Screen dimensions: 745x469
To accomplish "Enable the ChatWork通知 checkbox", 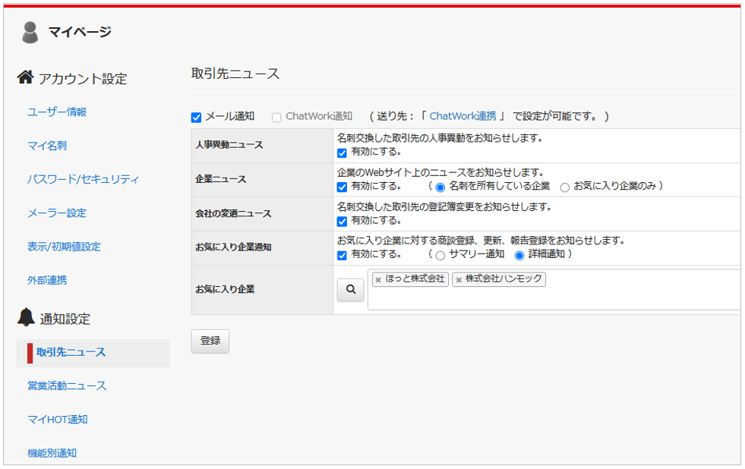I will click(x=276, y=117).
